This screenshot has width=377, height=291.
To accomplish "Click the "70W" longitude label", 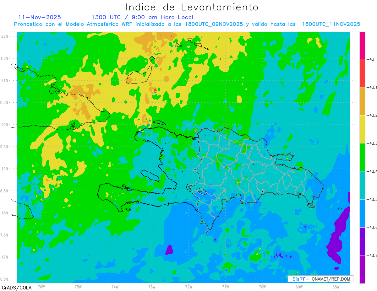I will click(262, 286).
